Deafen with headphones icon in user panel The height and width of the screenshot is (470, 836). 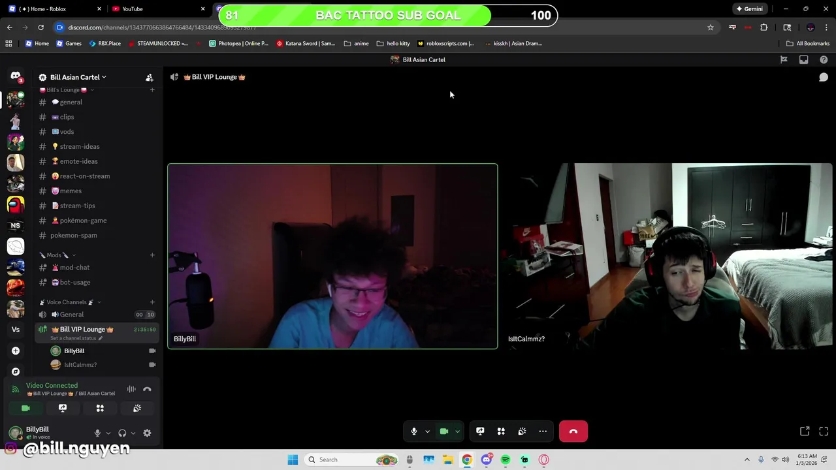(122, 433)
